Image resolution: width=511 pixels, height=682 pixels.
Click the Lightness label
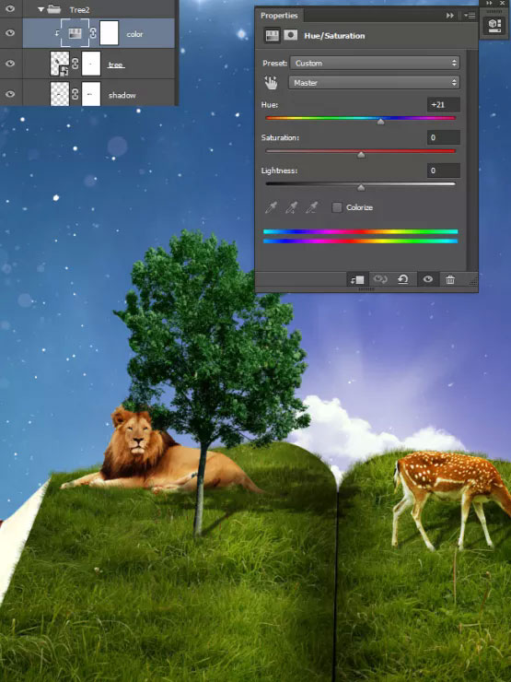(279, 170)
